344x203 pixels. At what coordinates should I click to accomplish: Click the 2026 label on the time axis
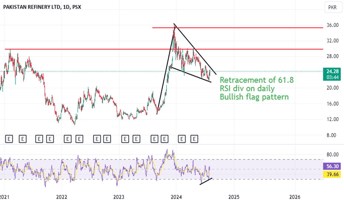295,197
